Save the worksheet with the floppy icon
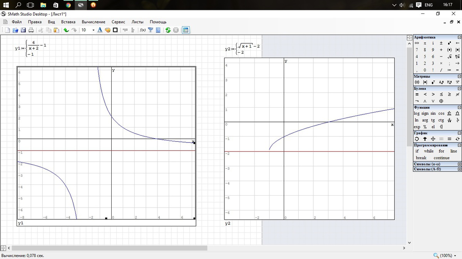 click(x=23, y=30)
